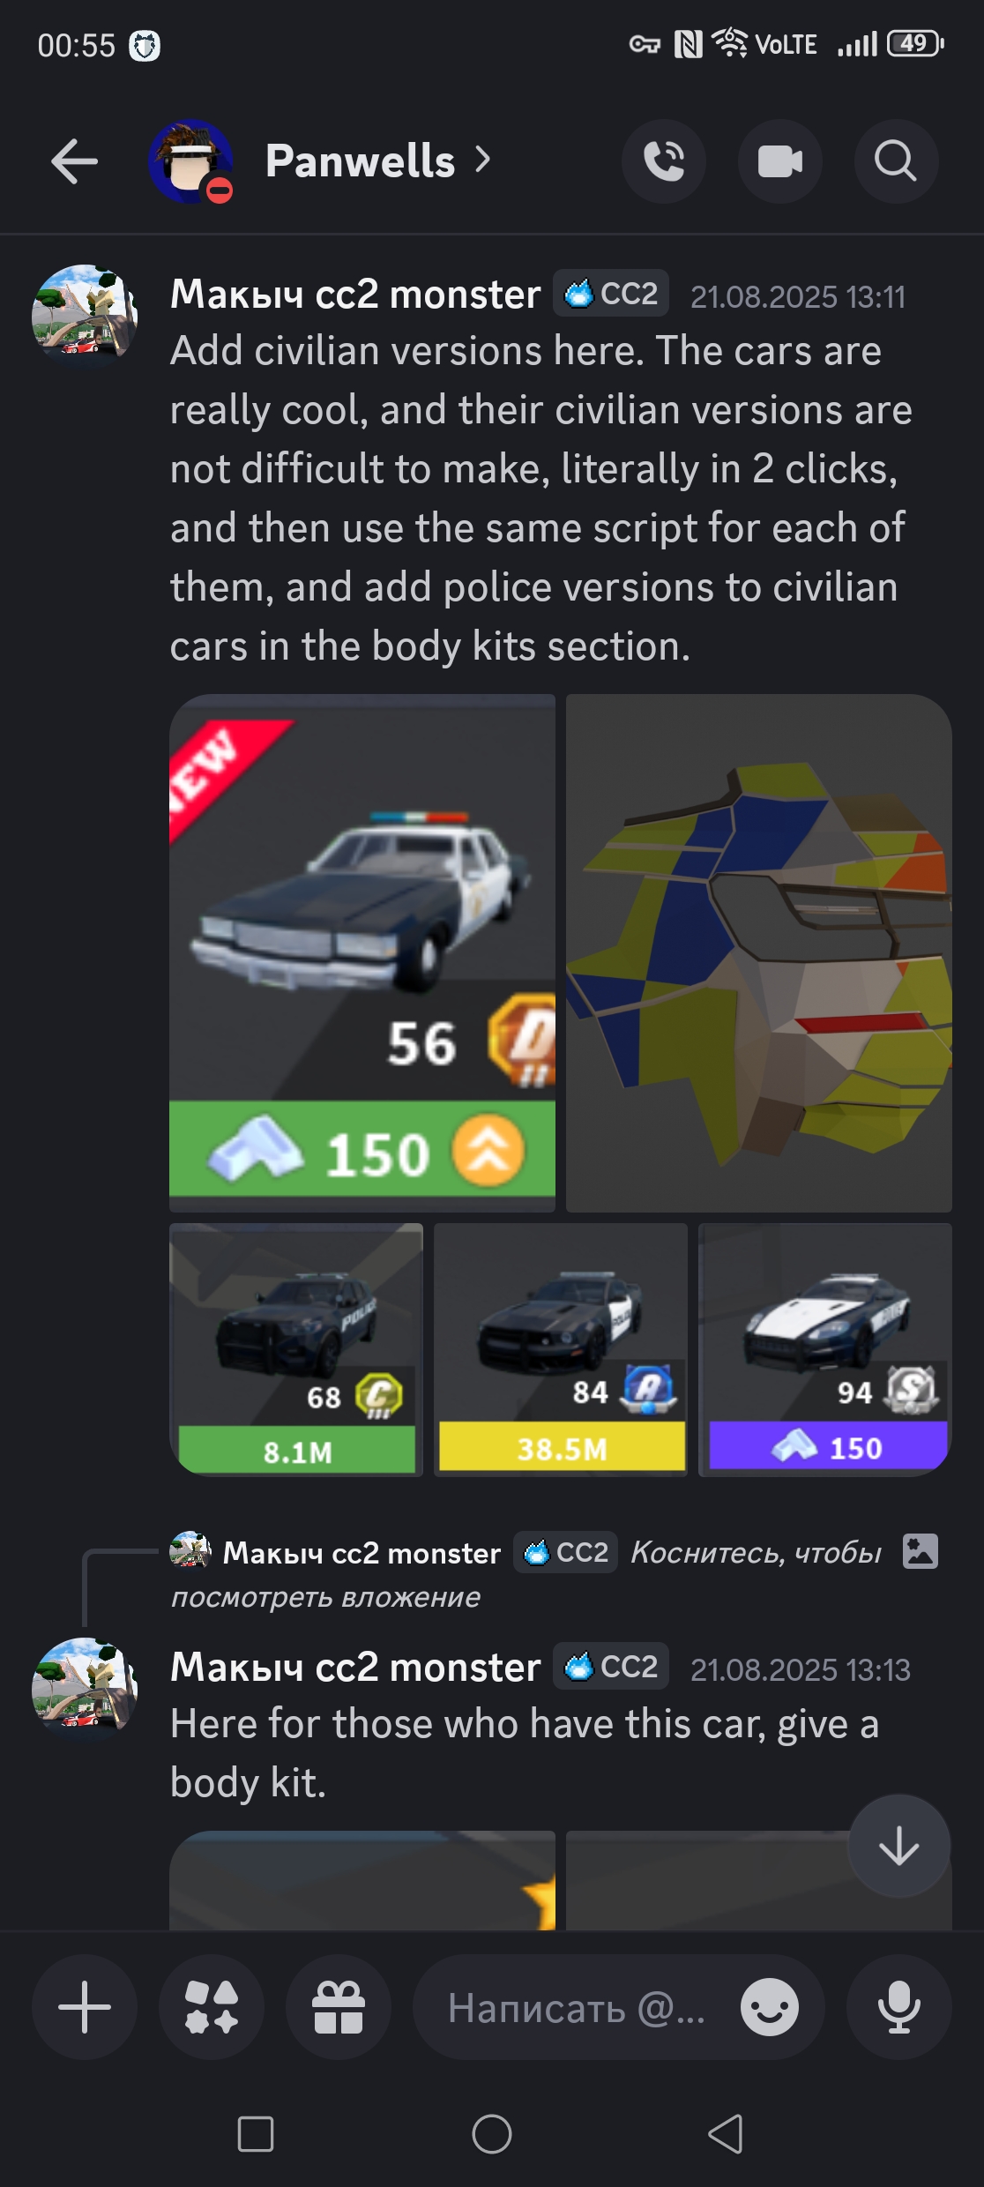Tap the Android home navigation button
Image resolution: width=984 pixels, height=2187 pixels.
pyautogui.click(x=492, y=2134)
